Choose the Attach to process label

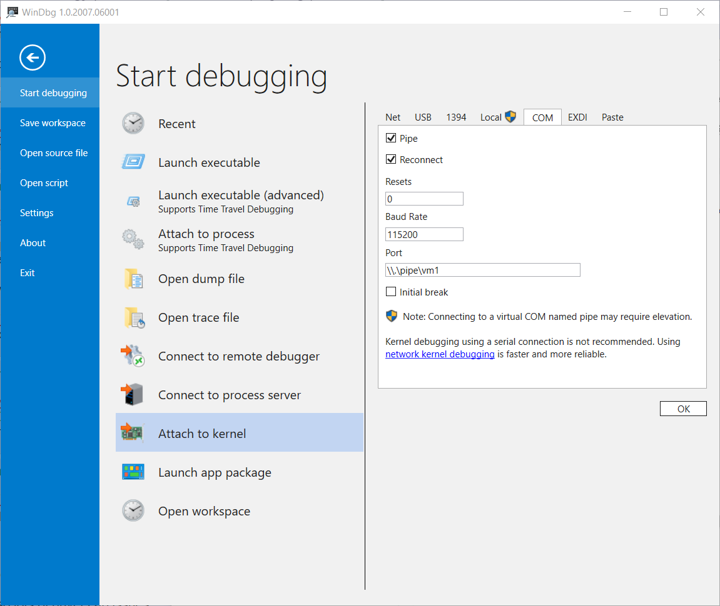click(x=206, y=234)
